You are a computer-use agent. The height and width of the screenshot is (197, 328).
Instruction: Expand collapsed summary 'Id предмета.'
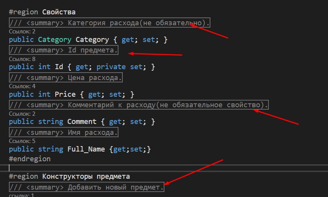pyautogui.click(x=63, y=50)
